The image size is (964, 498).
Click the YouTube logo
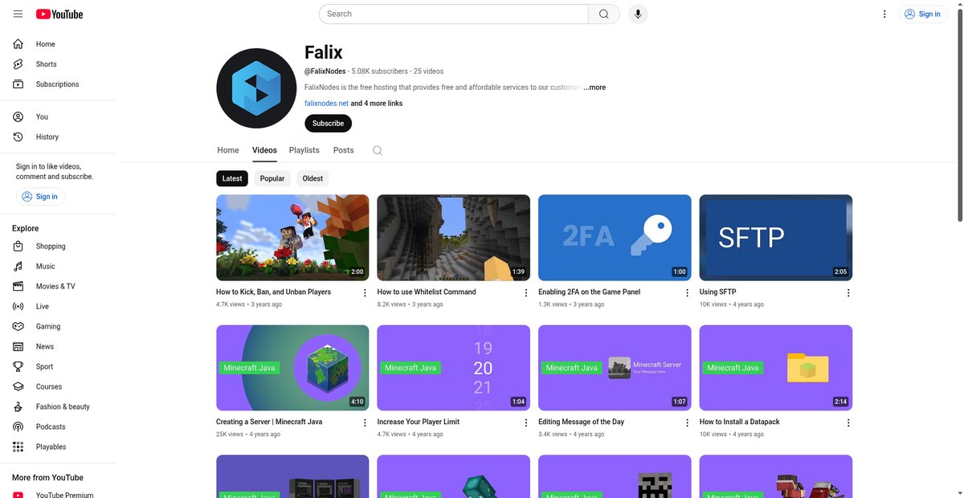coord(59,14)
